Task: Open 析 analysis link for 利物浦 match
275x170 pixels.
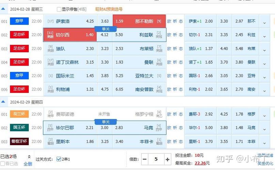Action: click(175, 89)
